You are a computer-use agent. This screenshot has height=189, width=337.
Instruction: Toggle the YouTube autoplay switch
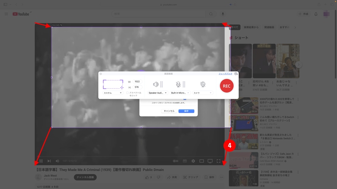tap(176, 161)
